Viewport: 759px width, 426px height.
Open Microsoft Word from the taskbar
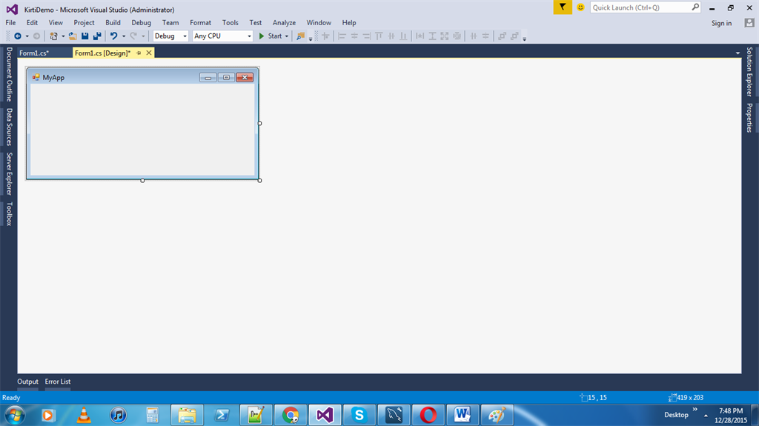tap(463, 416)
